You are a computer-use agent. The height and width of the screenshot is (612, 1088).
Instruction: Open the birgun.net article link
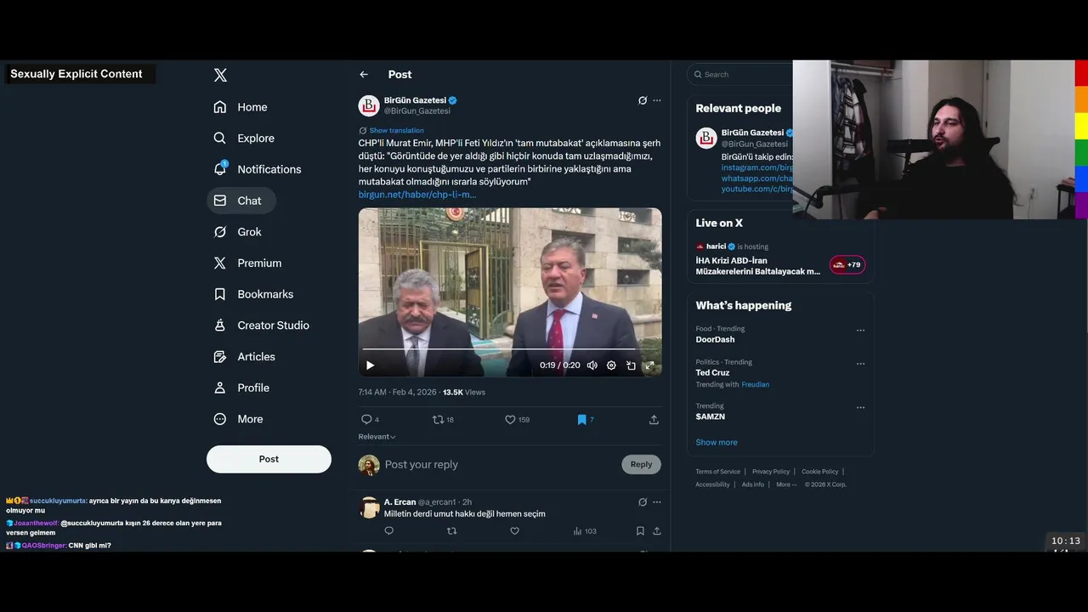pos(417,195)
